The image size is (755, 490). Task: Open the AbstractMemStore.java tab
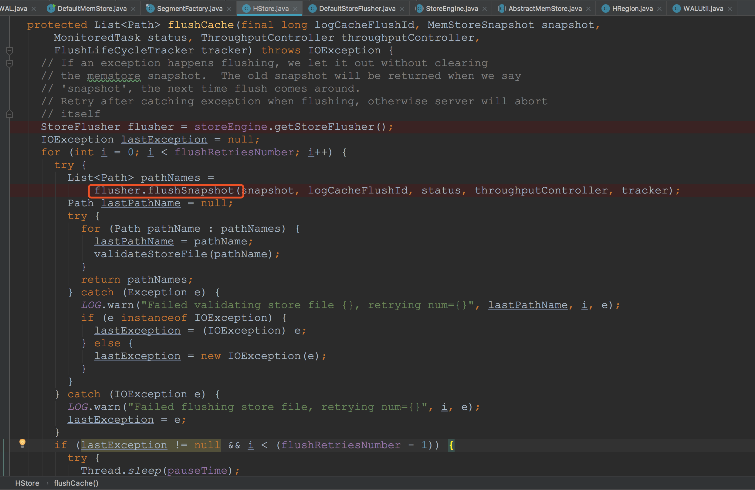545,8
